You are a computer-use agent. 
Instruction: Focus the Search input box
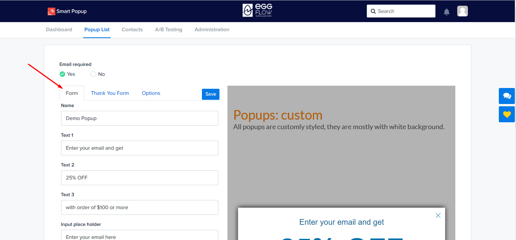pos(401,11)
